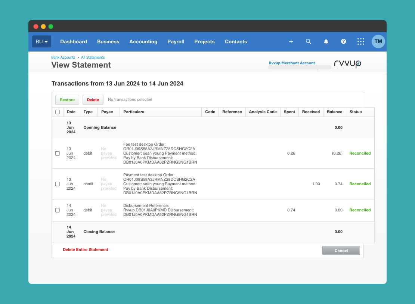Click the Cancel button
Screen dimensions: 415x304
click(341, 251)
